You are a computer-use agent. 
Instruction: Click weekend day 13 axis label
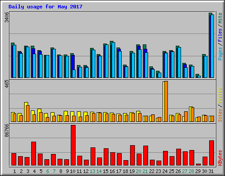tap(92, 171)
